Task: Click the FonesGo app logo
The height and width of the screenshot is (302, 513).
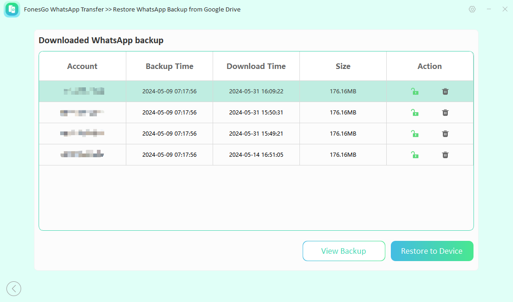Action: tap(12, 9)
